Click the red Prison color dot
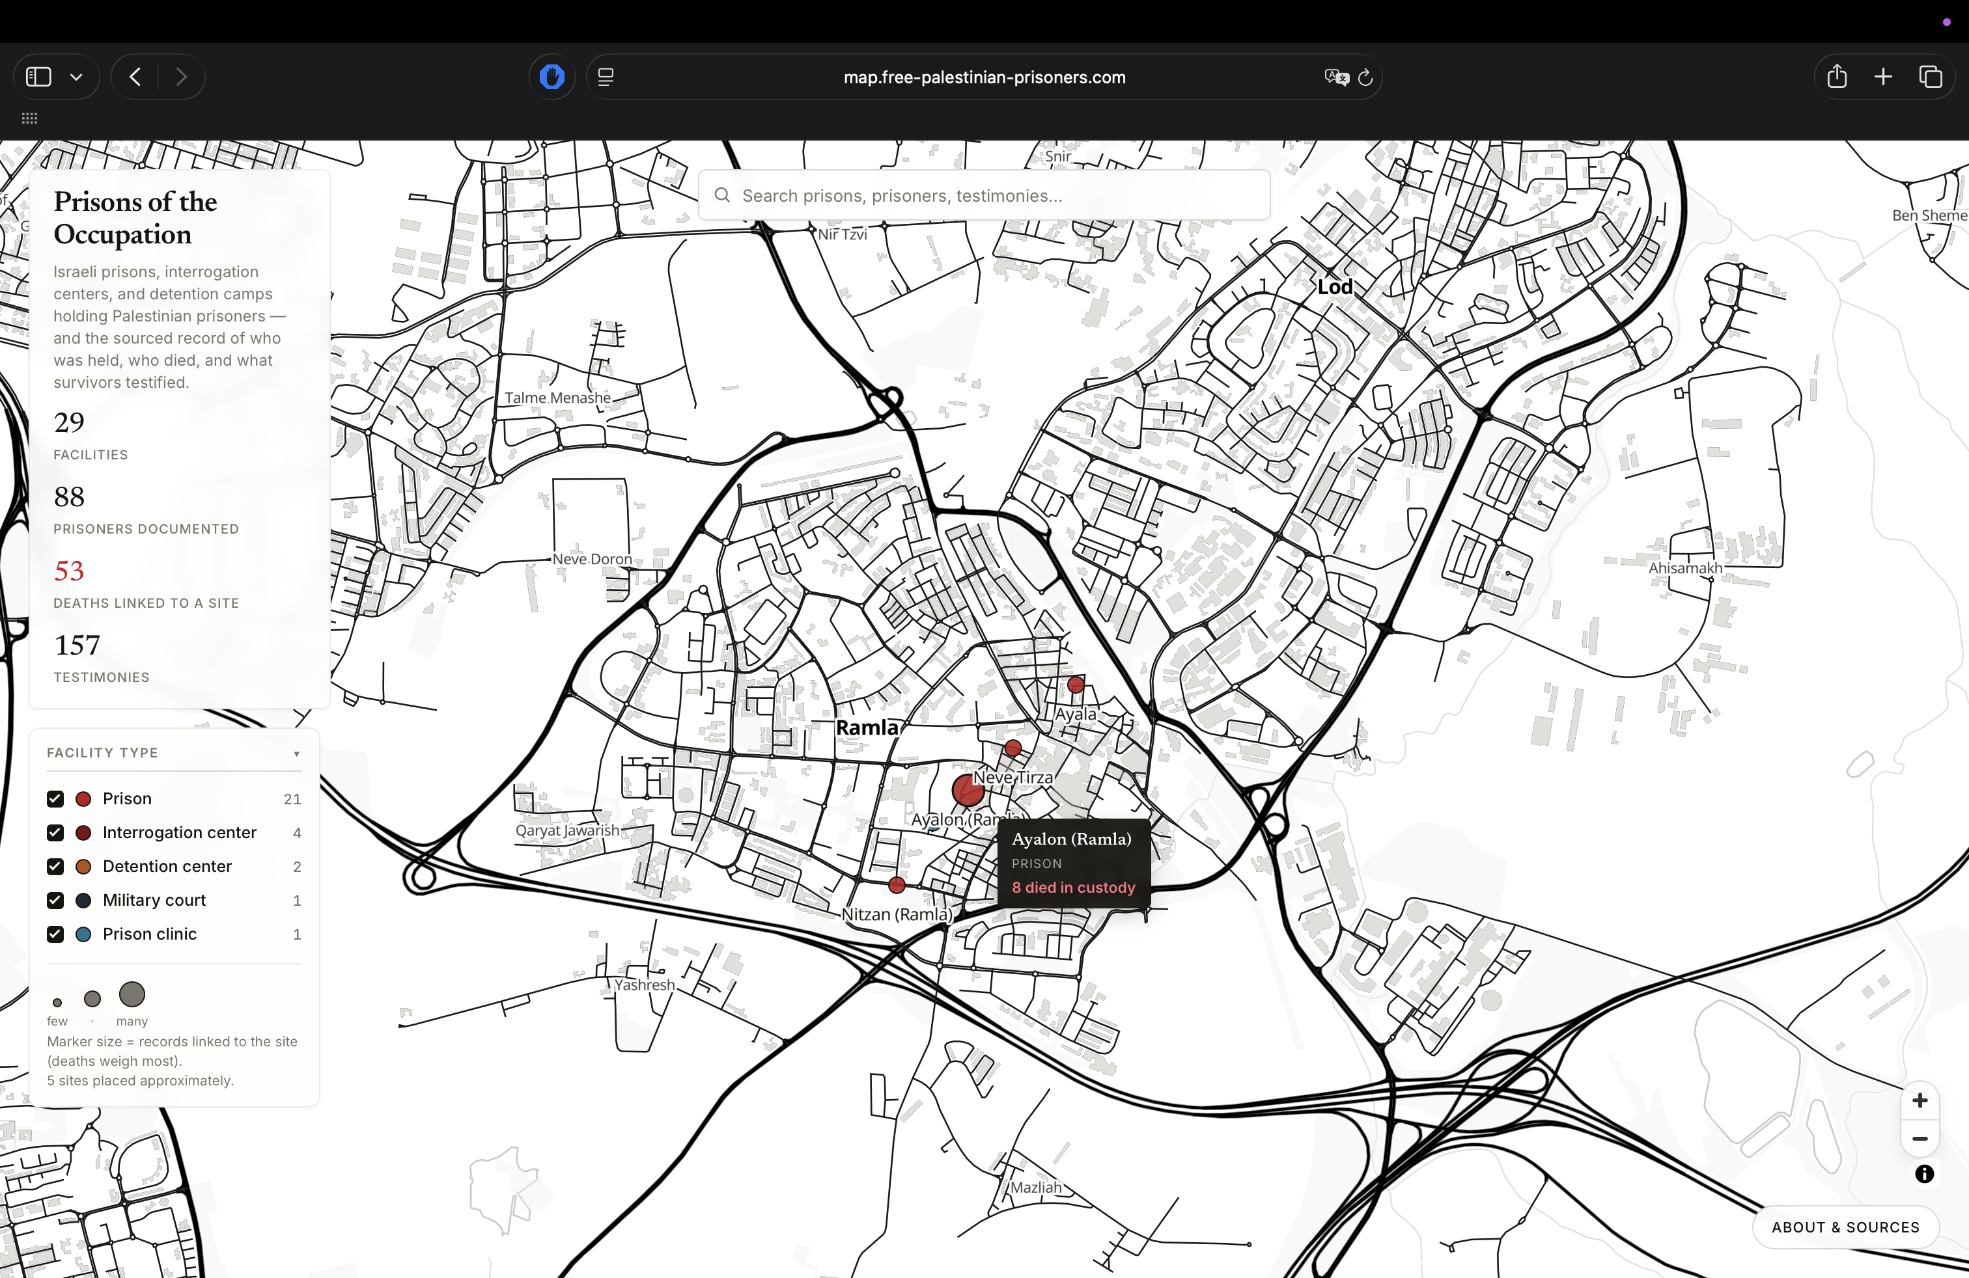1969x1278 pixels. 83,798
